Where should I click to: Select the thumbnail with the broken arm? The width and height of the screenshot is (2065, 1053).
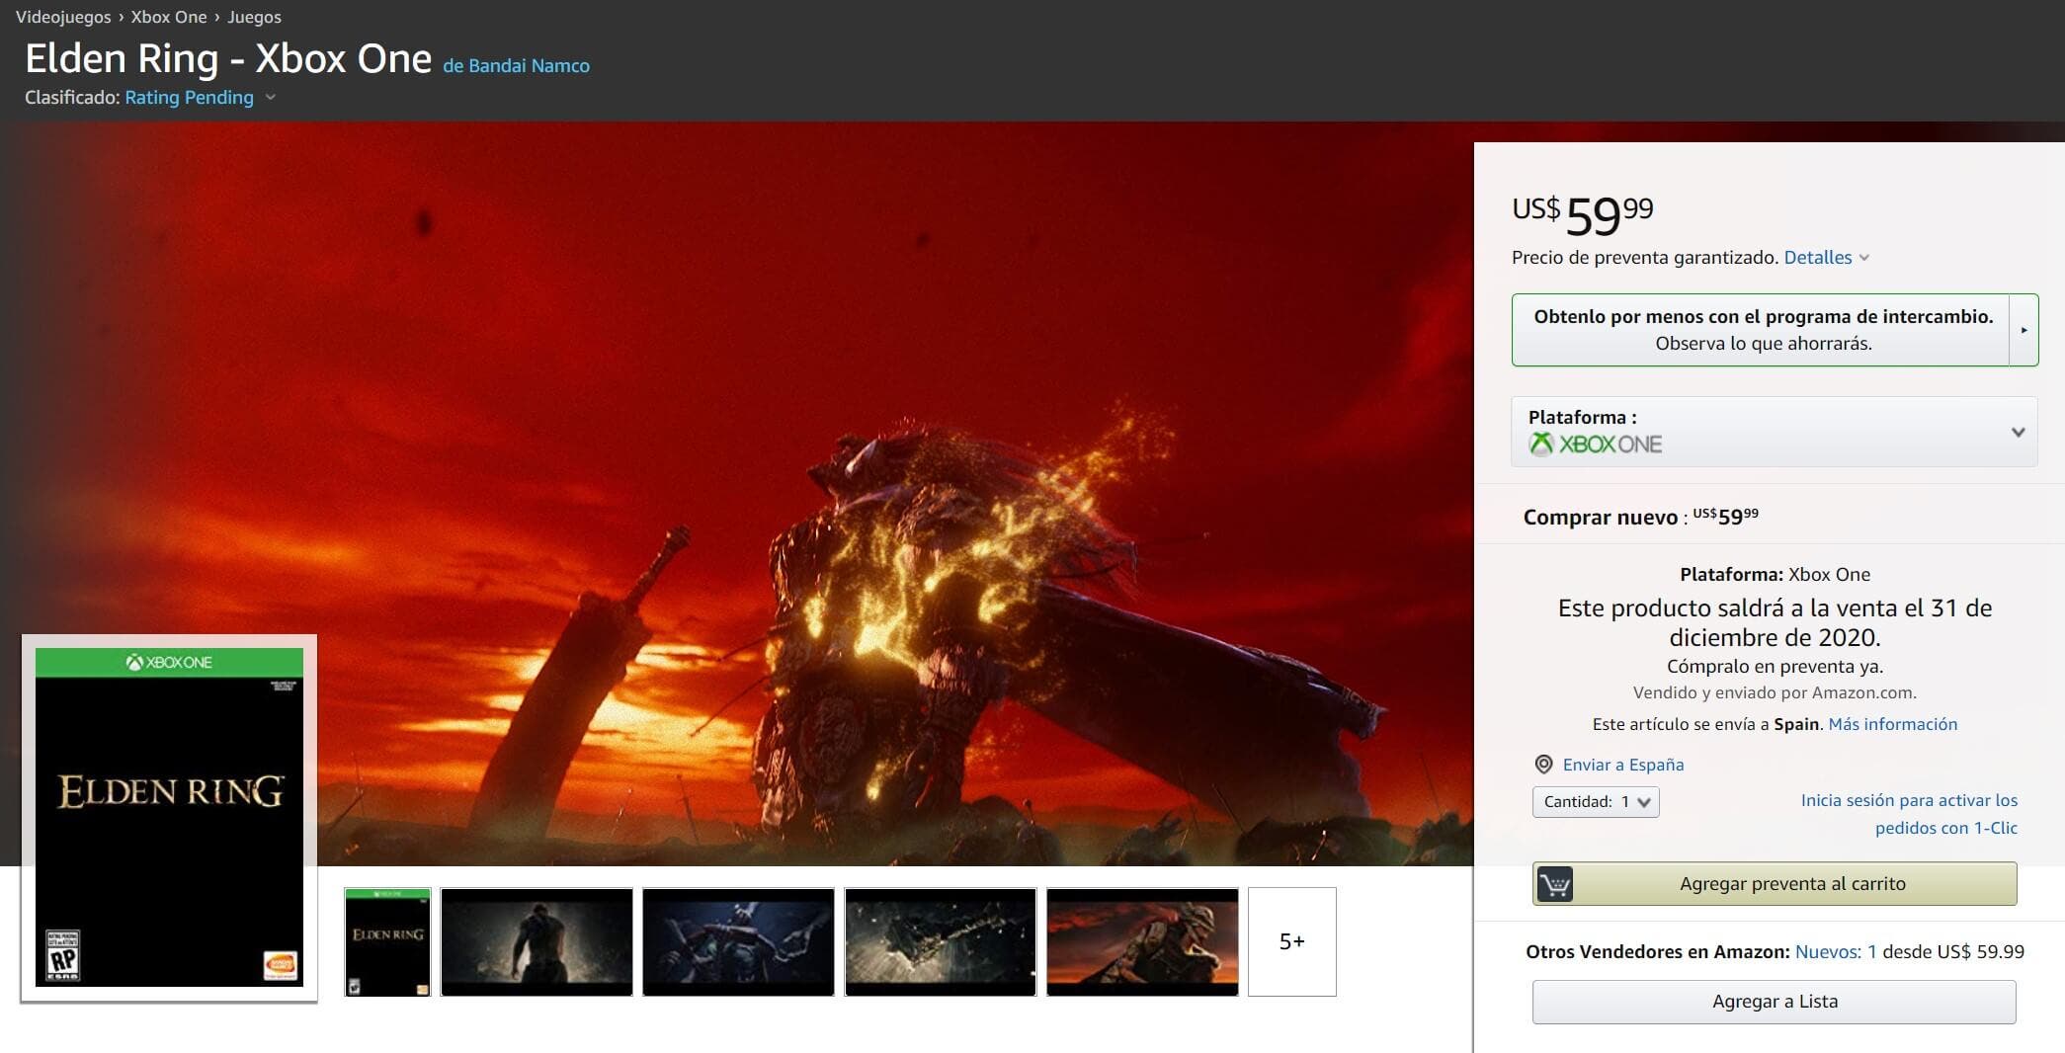click(x=941, y=941)
